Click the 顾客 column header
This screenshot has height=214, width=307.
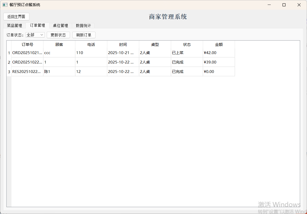(x=59, y=44)
